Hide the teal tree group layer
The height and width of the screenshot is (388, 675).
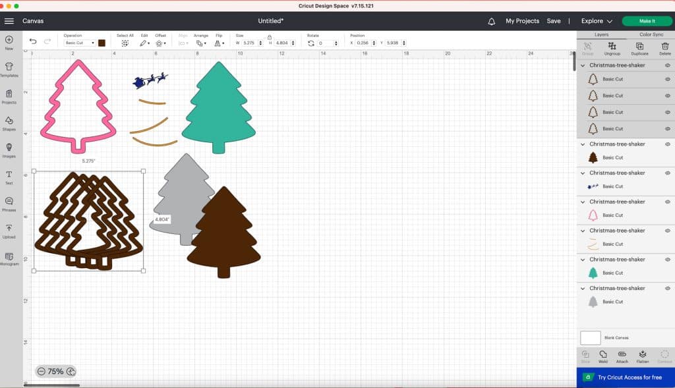pyautogui.click(x=667, y=260)
